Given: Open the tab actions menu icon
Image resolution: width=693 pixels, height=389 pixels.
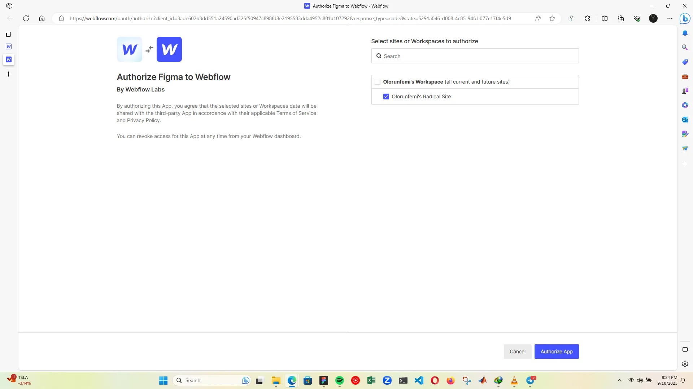Looking at the screenshot, I should click(x=8, y=34).
